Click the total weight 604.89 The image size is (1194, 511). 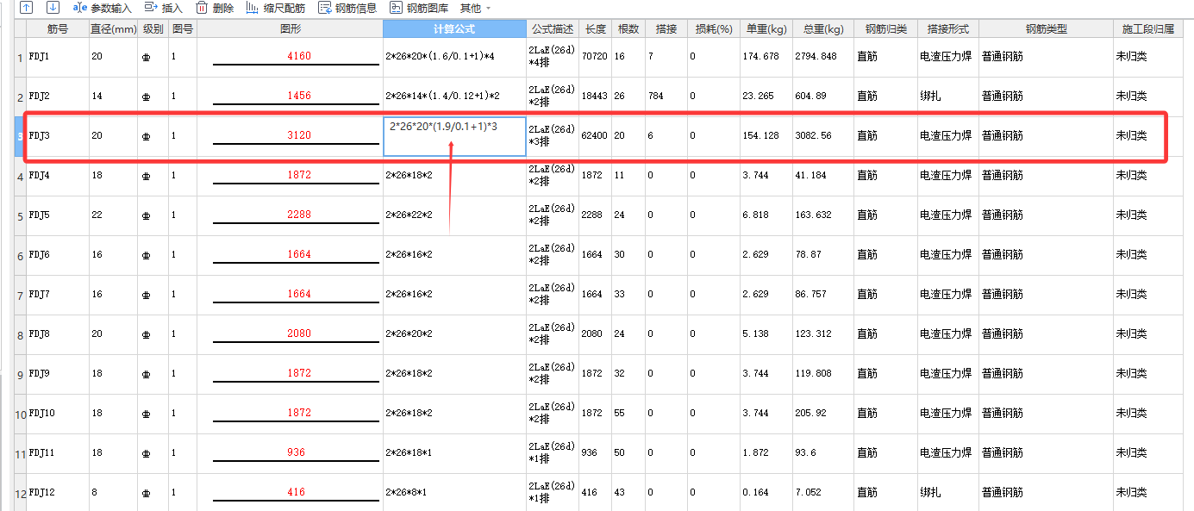810,97
